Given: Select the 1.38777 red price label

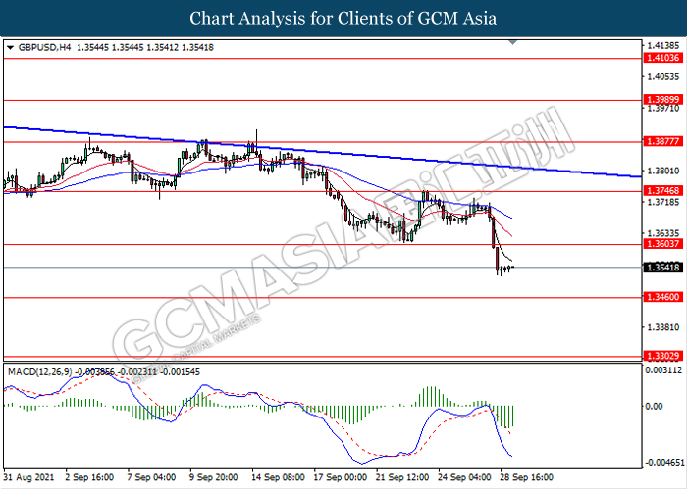Looking at the screenshot, I should (x=662, y=141).
